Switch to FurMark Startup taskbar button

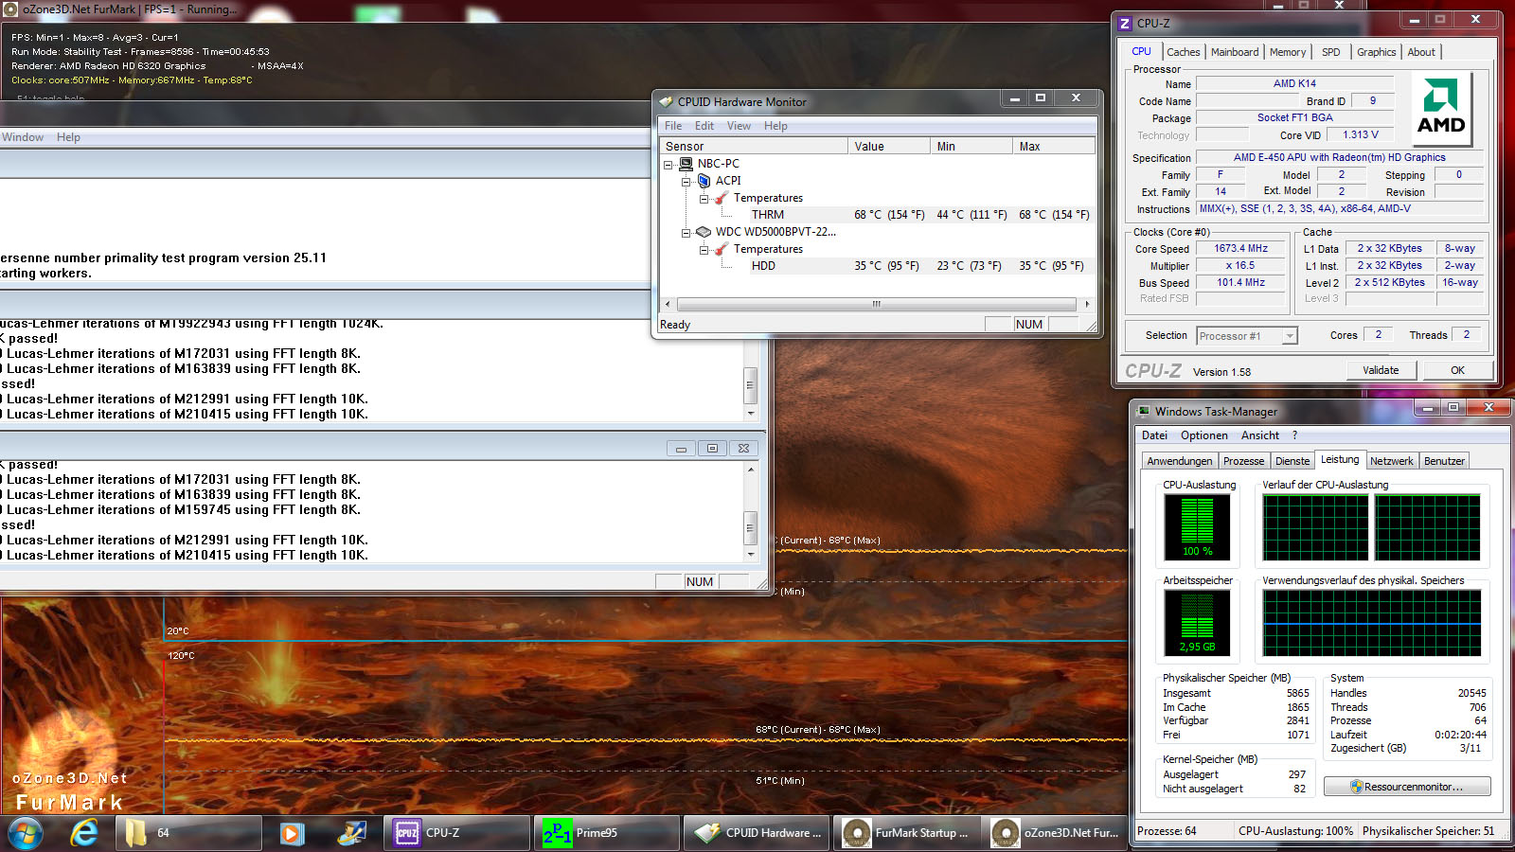[x=906, y=833]
